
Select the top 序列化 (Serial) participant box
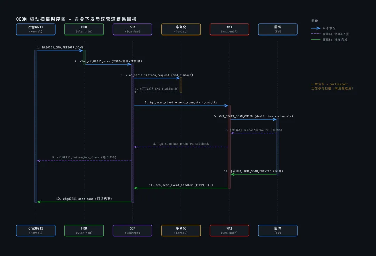181,29
